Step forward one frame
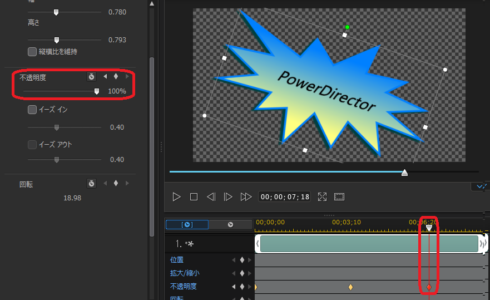 pos(228,197)
